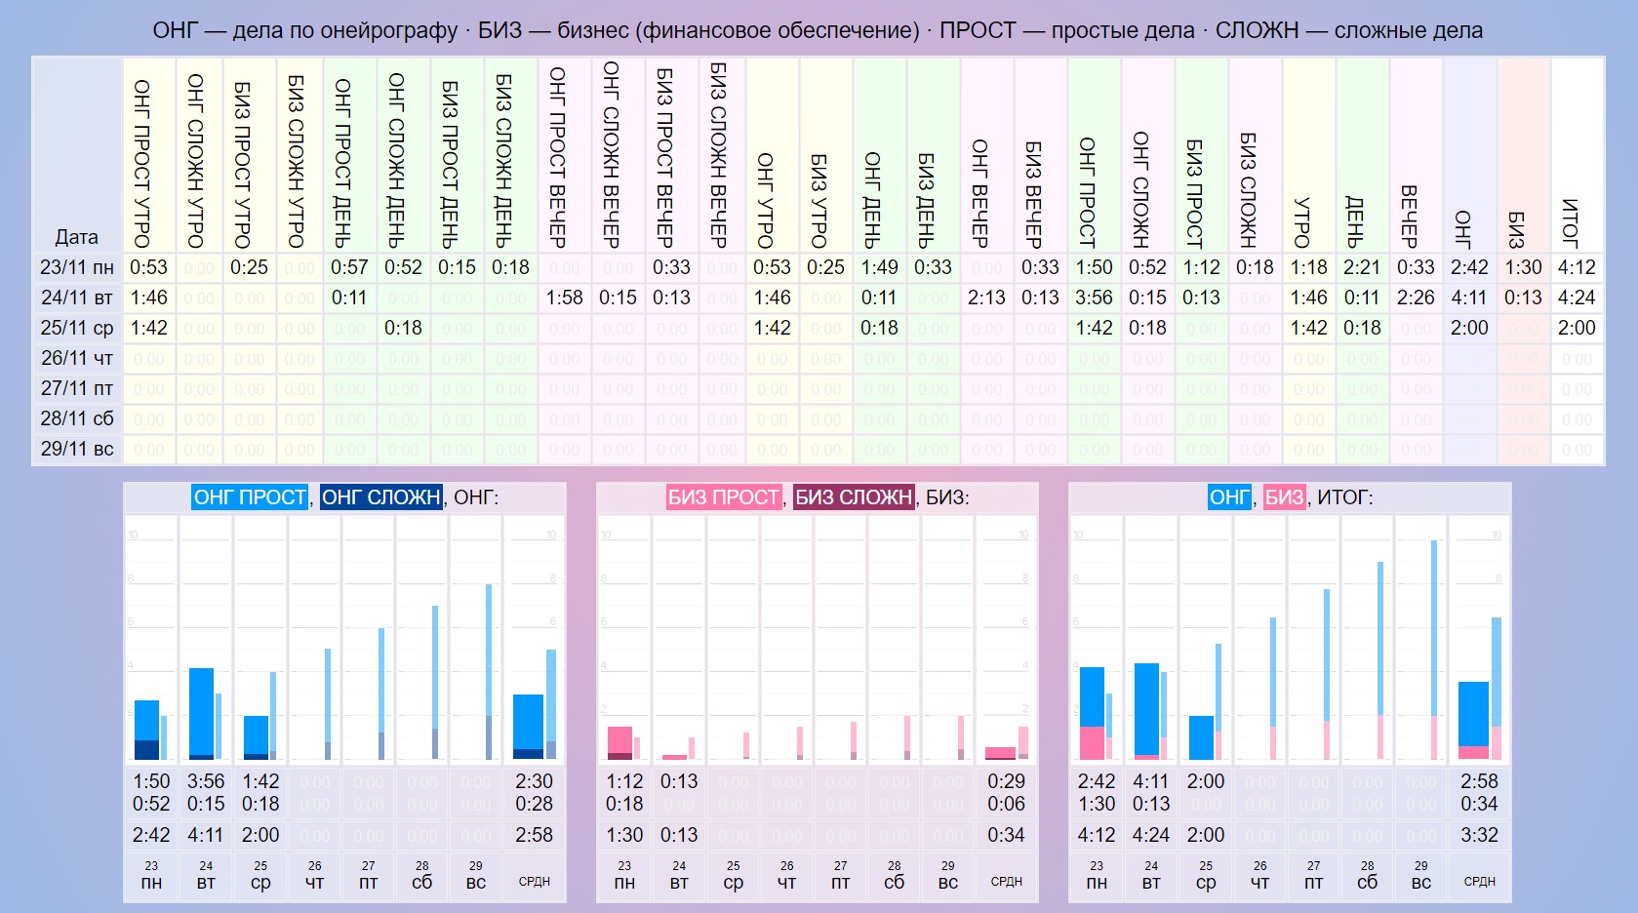Click the 'ОНГ ВЕЧЕР' column header
This screenshot has width=1638, height=913.
(986, 155)
